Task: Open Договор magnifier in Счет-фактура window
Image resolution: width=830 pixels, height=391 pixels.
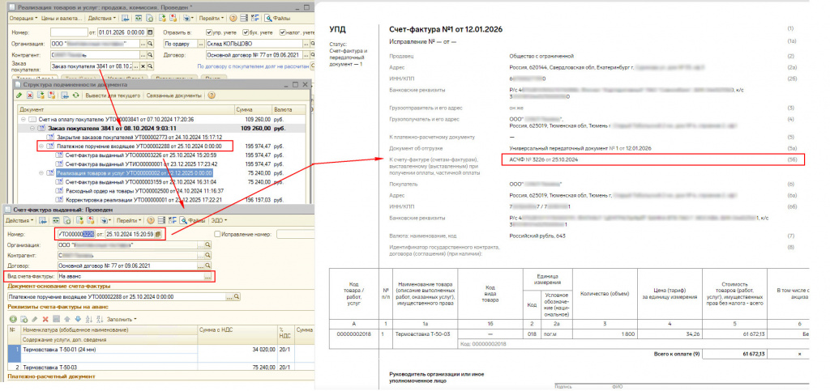Action: pyautogui.click(x=208, y=266)
